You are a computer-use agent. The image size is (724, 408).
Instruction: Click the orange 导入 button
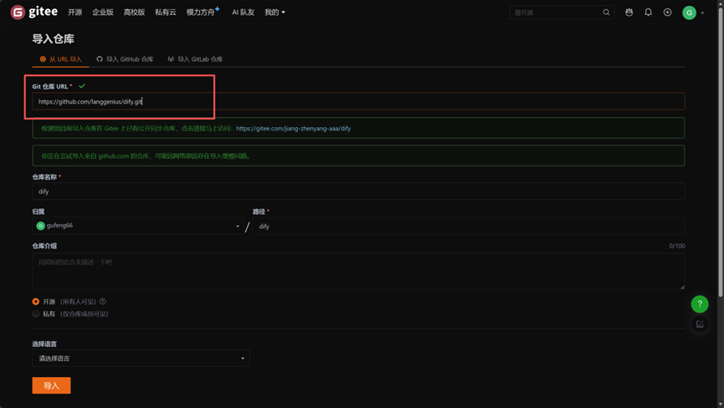tap(51, 385)
